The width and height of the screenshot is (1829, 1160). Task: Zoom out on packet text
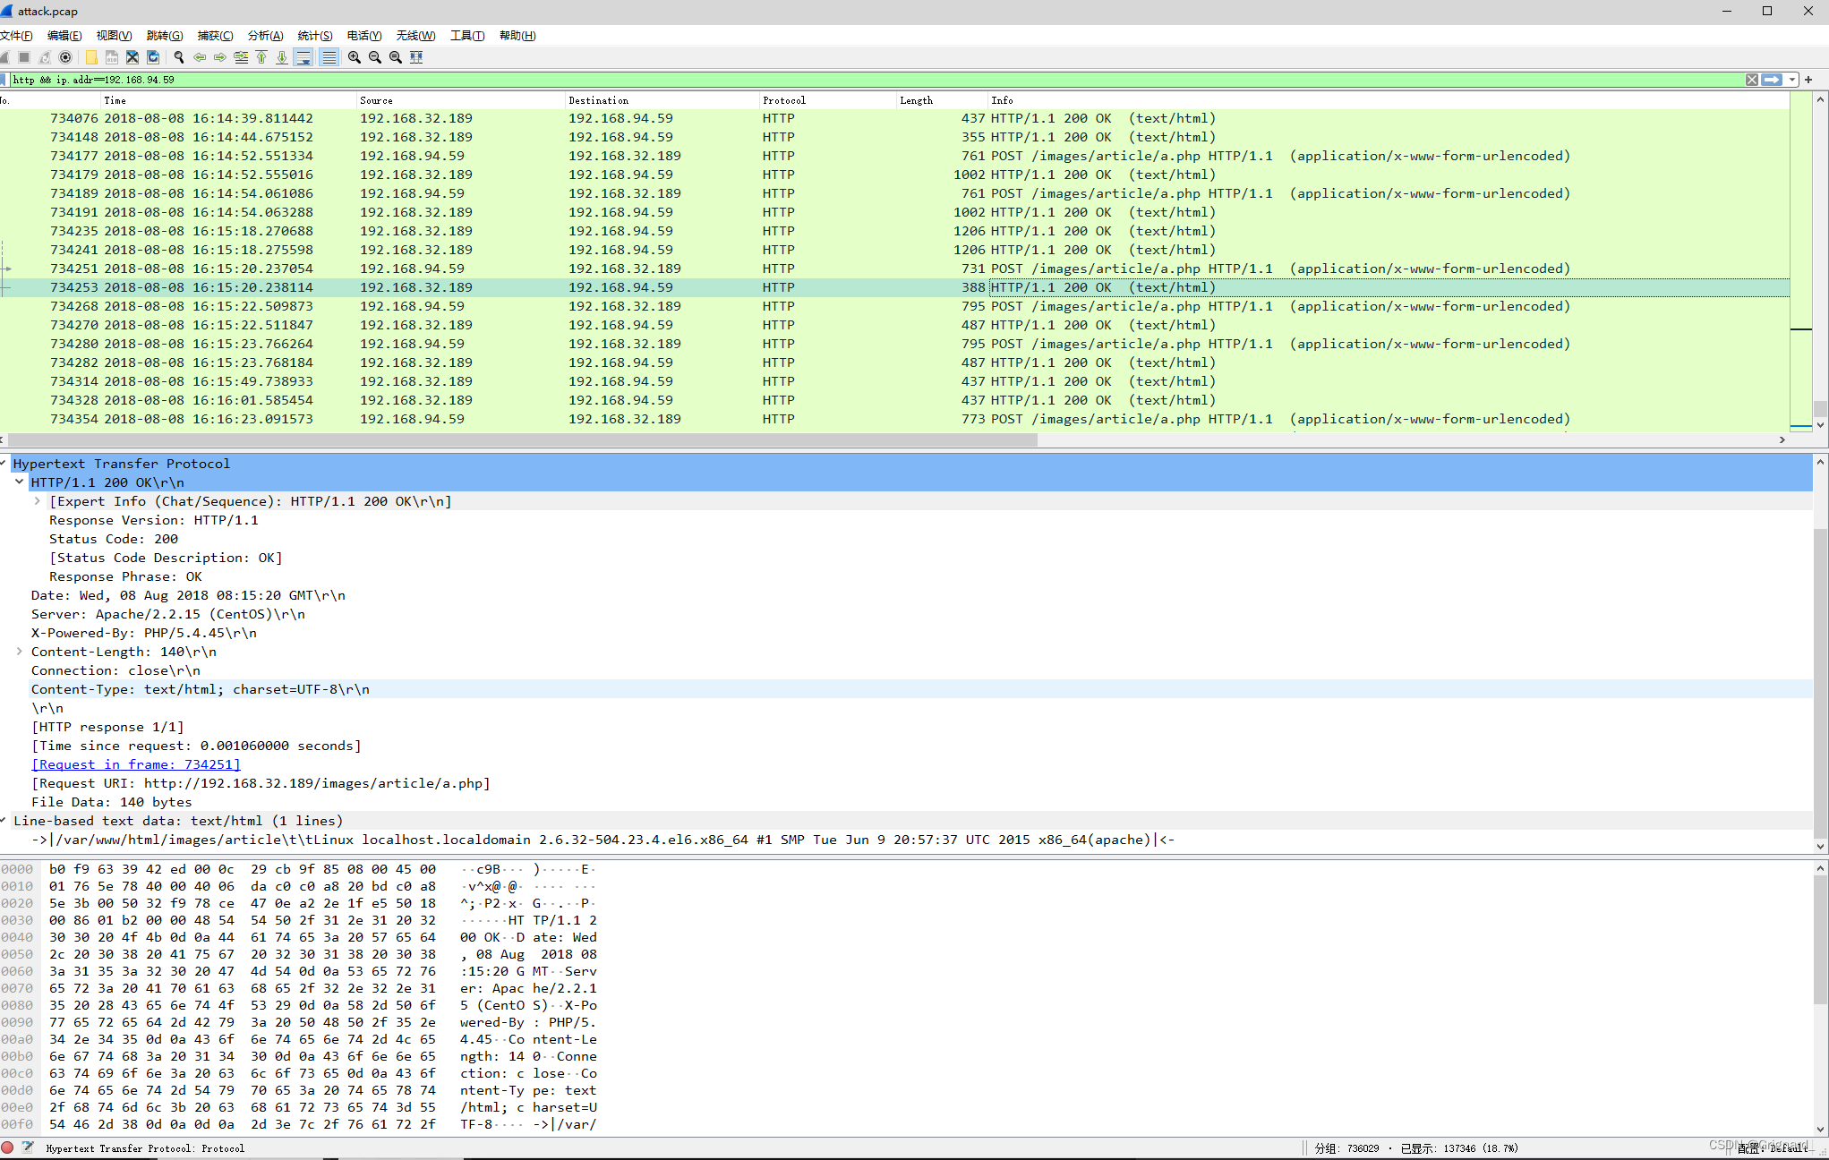pos(375,57)
